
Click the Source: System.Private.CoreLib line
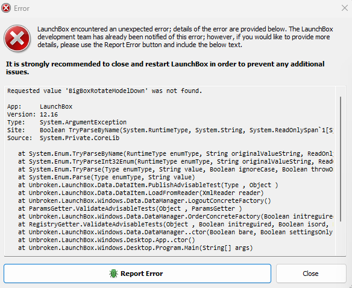click(63, 138)
